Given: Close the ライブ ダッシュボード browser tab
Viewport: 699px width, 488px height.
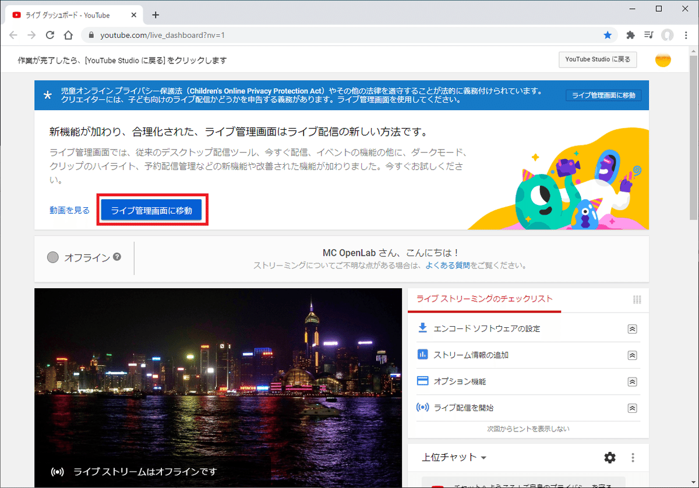Looking at the screenshot, I should pyautogui.click(x=135, y=15).
